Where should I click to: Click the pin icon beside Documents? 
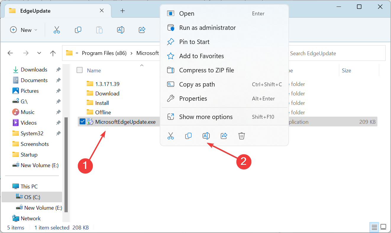(58, 80)
